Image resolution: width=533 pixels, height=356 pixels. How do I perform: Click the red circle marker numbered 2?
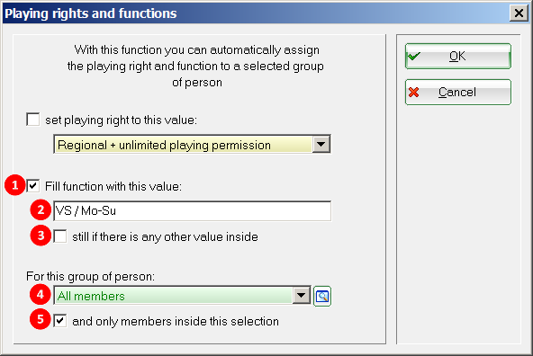click(41, 209)
